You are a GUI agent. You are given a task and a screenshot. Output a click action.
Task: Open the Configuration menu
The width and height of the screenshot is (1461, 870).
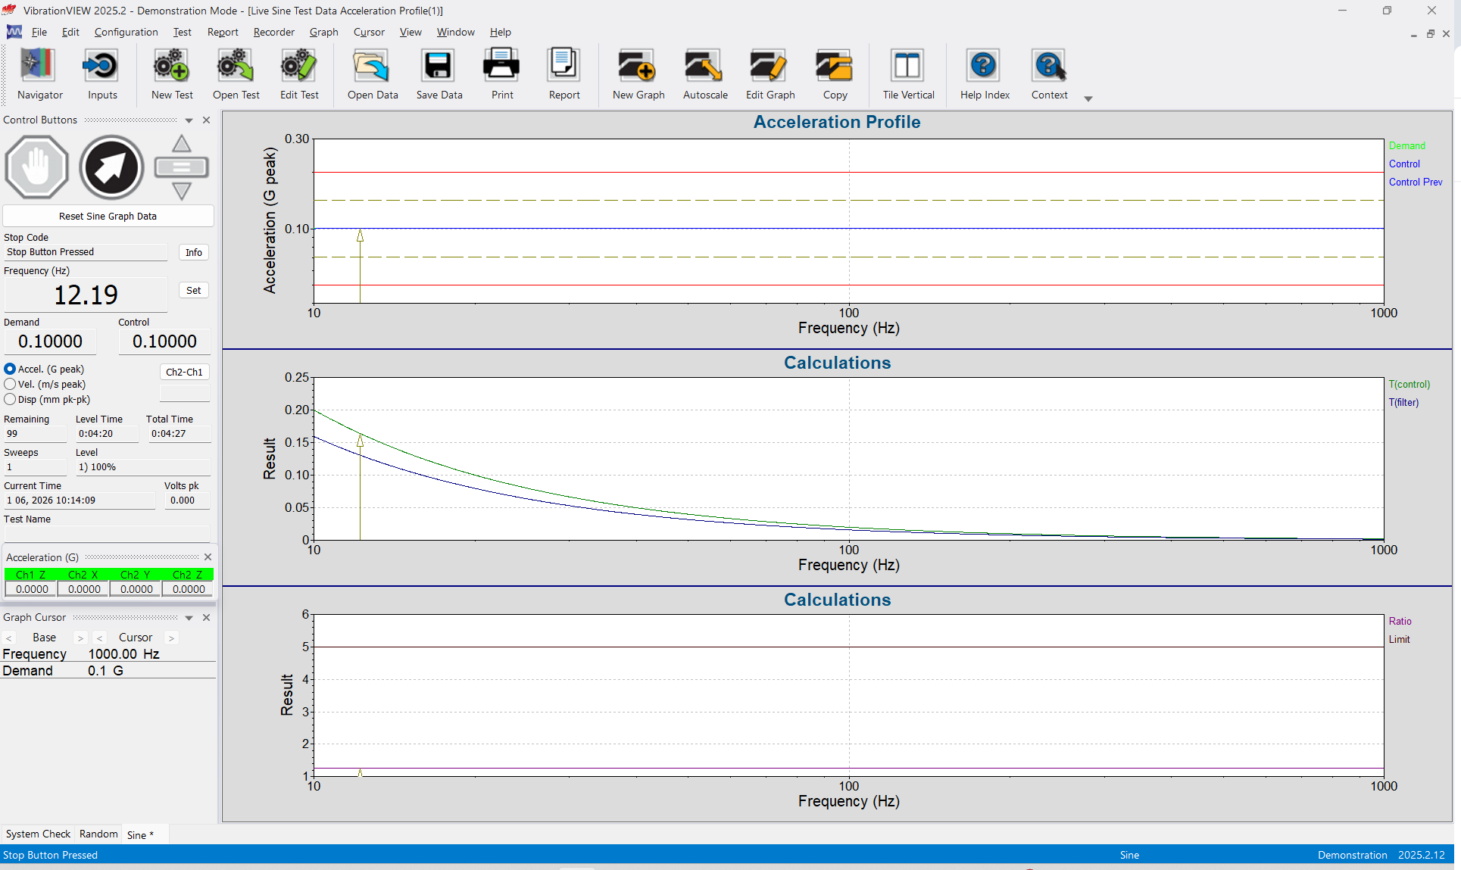126,32
